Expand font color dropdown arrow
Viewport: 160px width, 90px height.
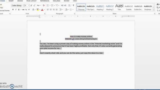44,9
